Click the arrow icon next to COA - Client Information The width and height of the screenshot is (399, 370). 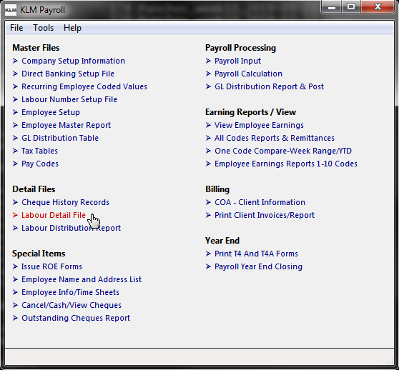(x=208, y=202)
